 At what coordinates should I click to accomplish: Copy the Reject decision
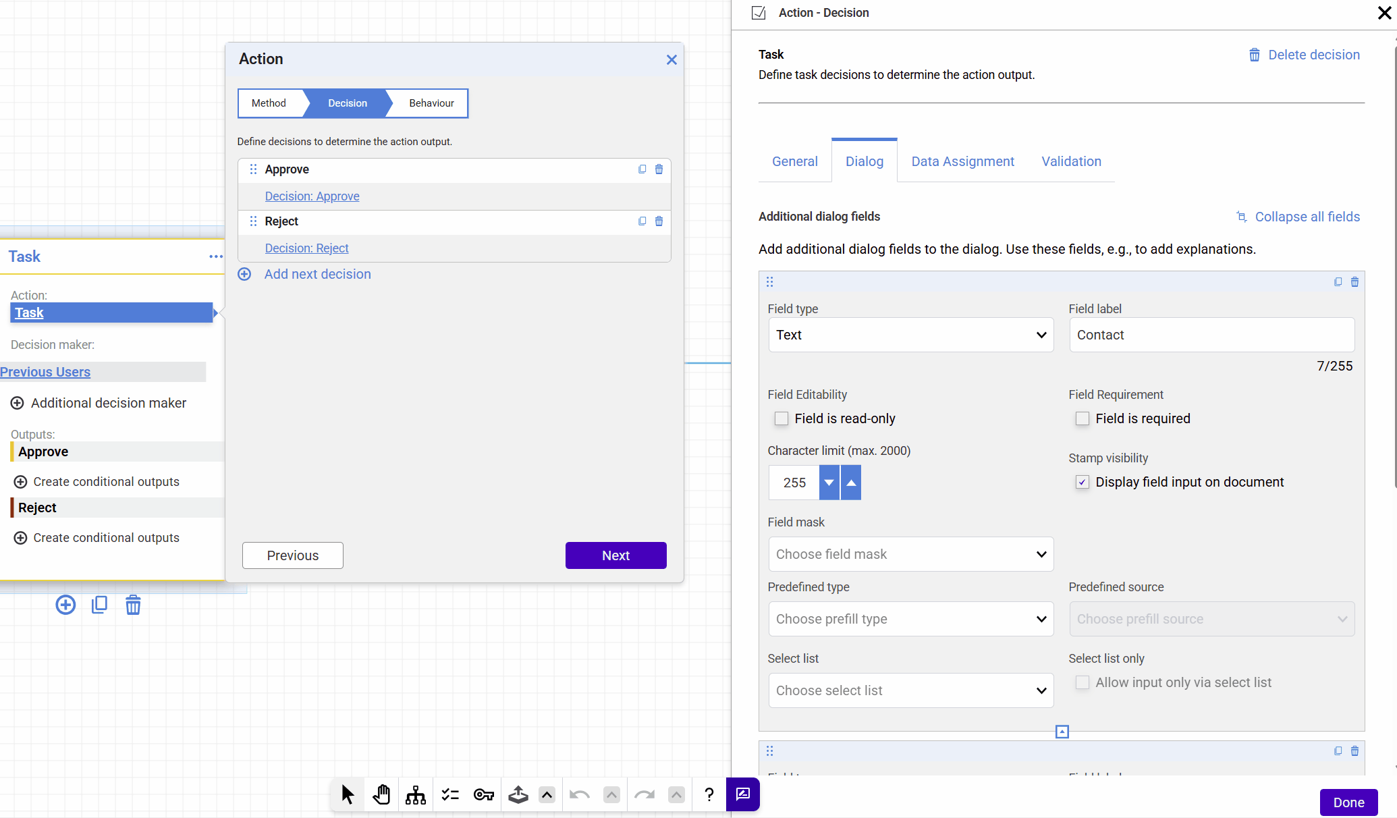point(642,221)
